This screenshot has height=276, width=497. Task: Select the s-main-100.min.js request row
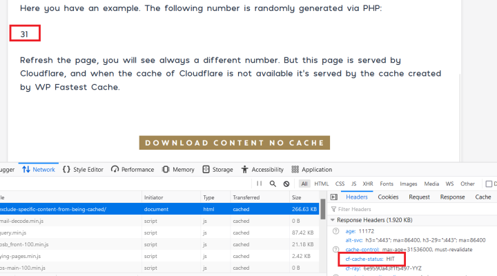159,268
